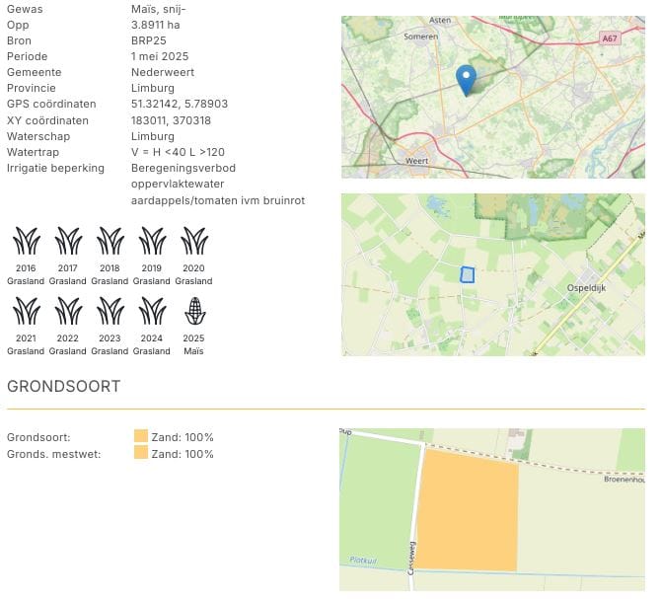661x599 pixels.
Task: Select the 2020 grass crop icon
Action: point(194,241)
